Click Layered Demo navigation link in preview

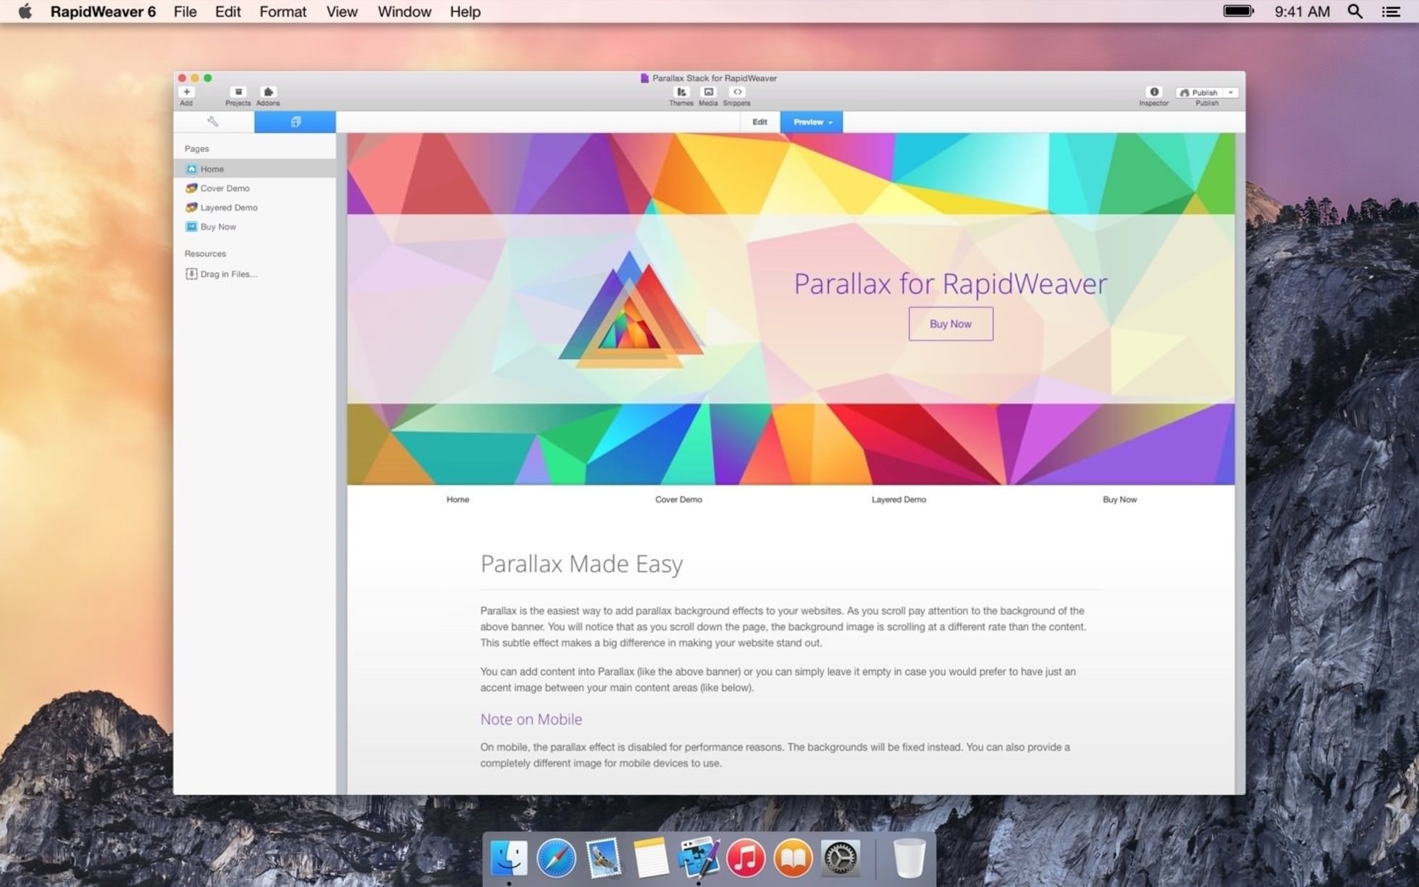click(x=898, y=499)
